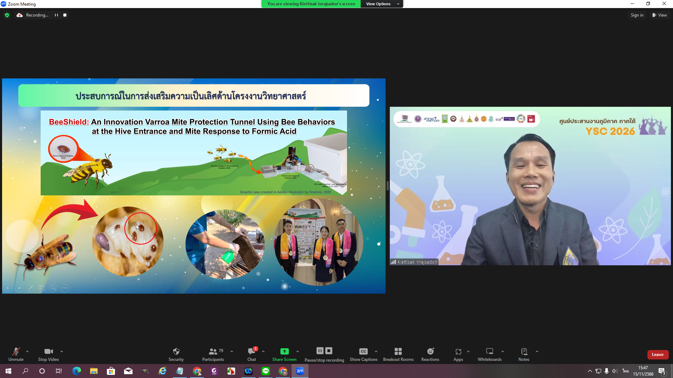The image size is (673, 378).
Task: Expand video options arrow beside Stop Video
Action: pos(62,351)
